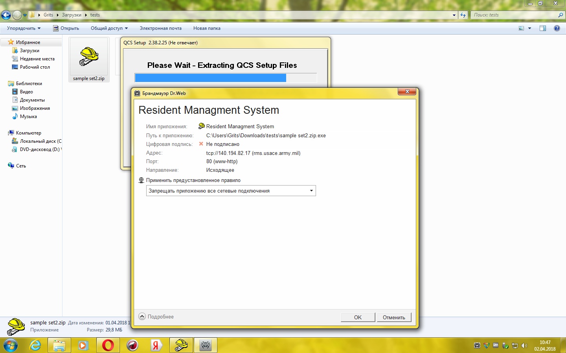Open Opera browser from taskbar

108,345
